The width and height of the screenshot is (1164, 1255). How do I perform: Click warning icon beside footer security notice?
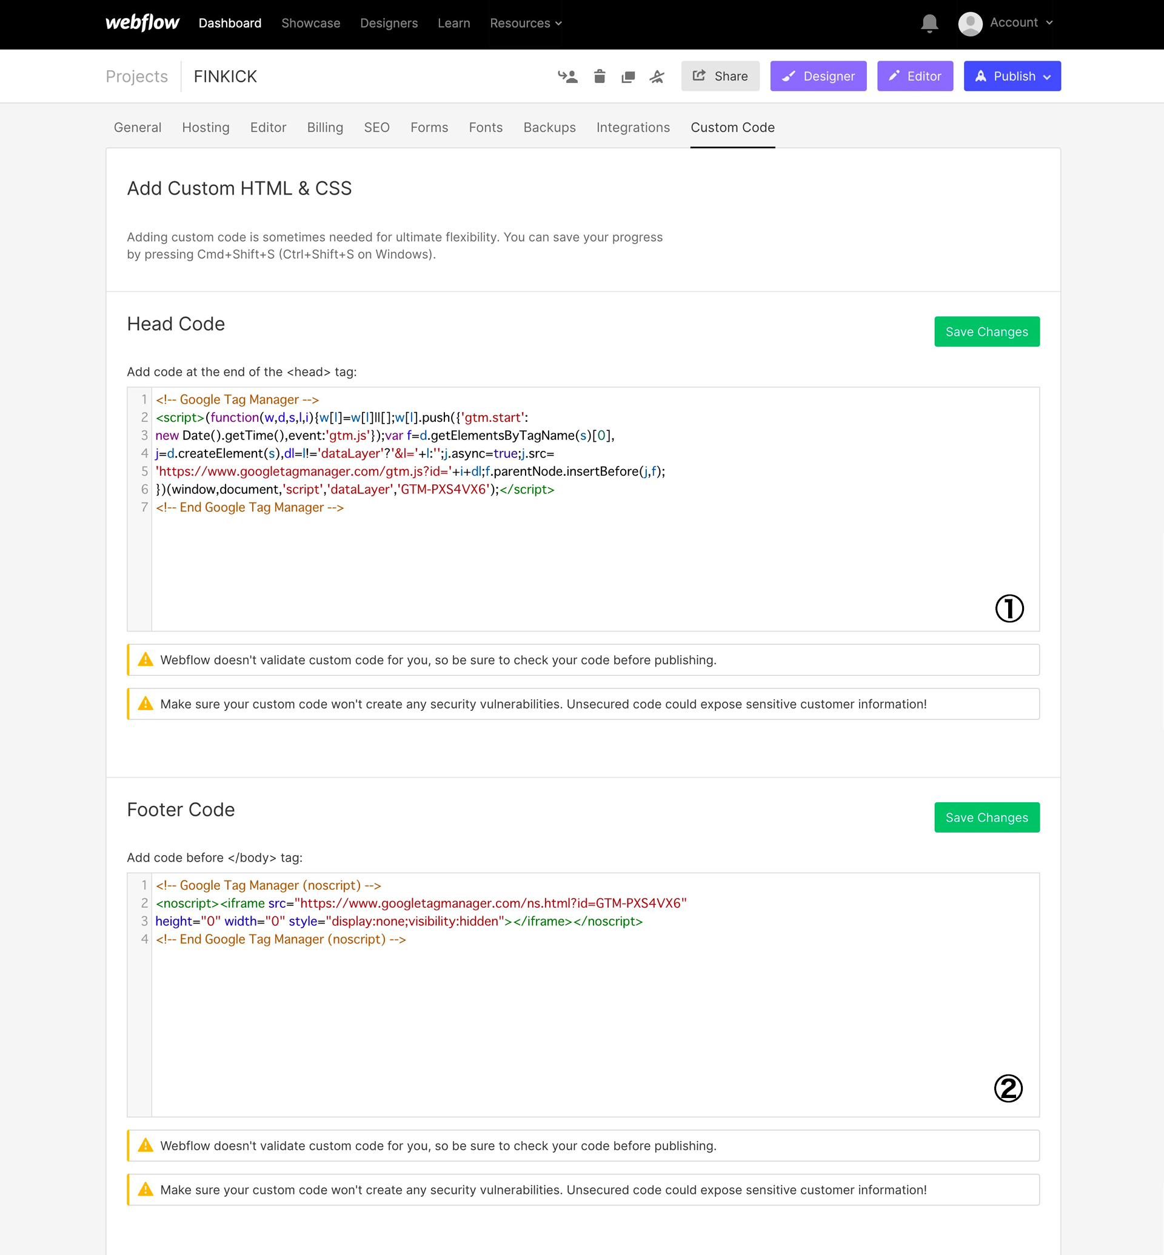click(145, 1189)
